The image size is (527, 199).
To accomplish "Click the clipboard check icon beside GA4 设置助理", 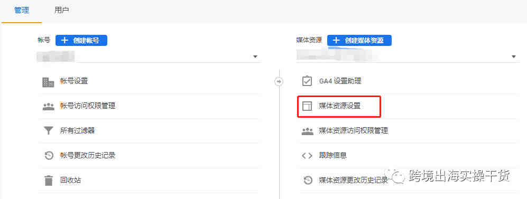I will pos(307,81).
